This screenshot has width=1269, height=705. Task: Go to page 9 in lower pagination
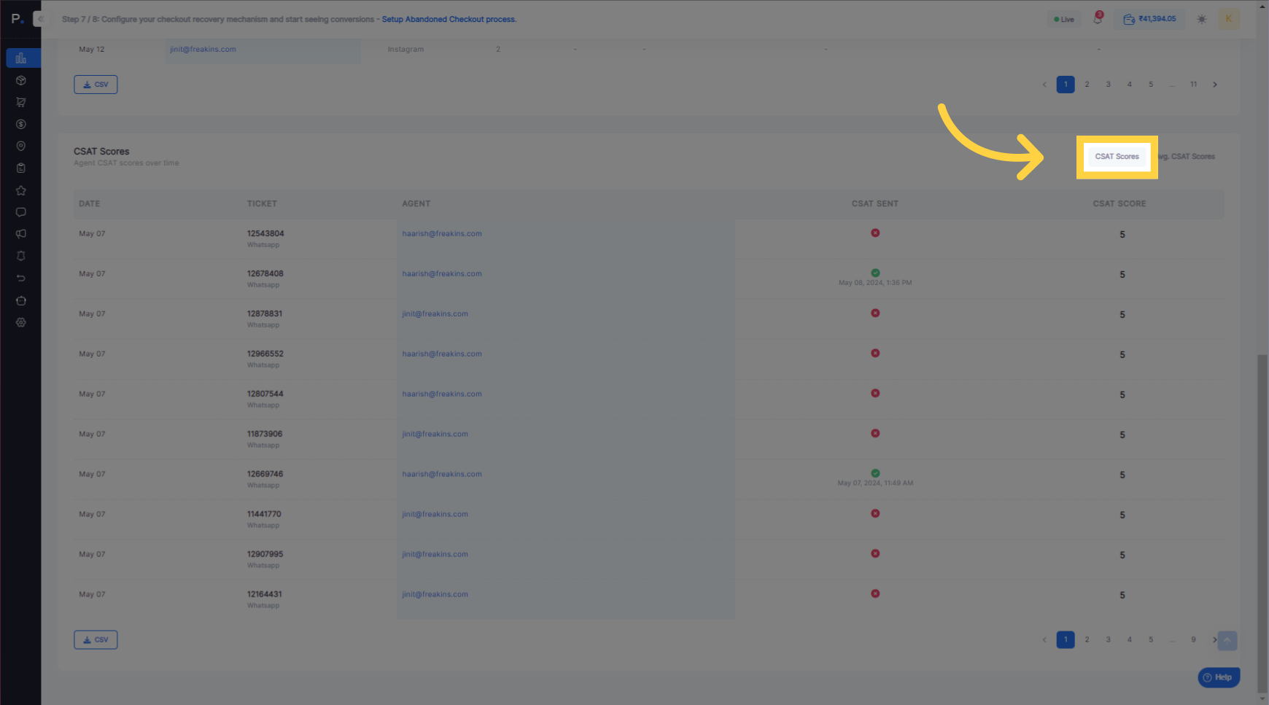[x=1193, y=640]
